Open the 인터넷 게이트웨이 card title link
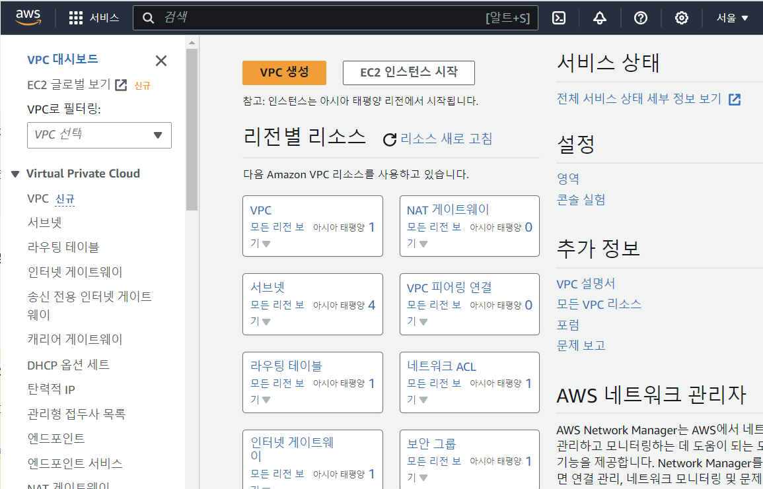The width and height of the screenshot is (763, 489). [292, 449]
